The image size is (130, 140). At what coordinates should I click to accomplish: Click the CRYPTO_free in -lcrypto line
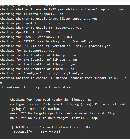[47, 41]
